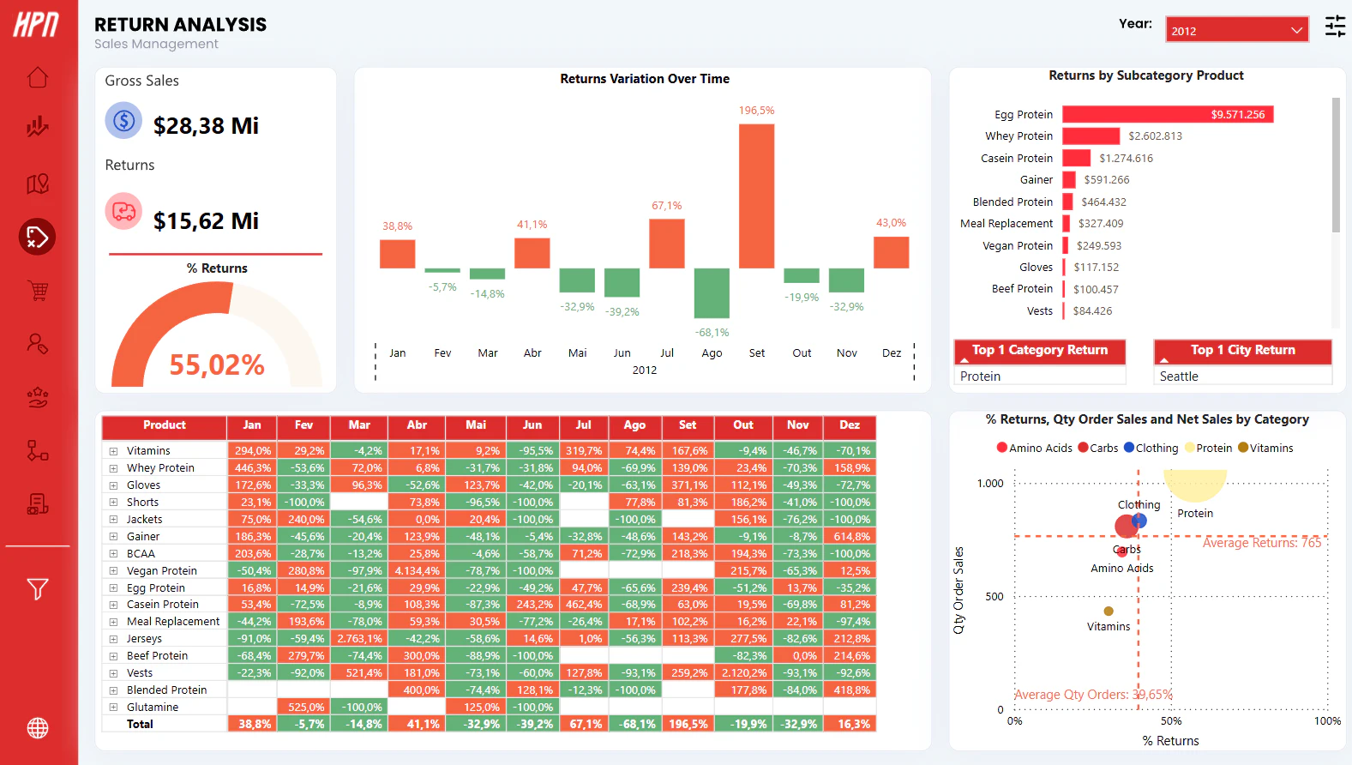The height and width of the screenshot is (765, 1352).
Task: Expand the Gainer product row
Action: (x=112, y=537)
